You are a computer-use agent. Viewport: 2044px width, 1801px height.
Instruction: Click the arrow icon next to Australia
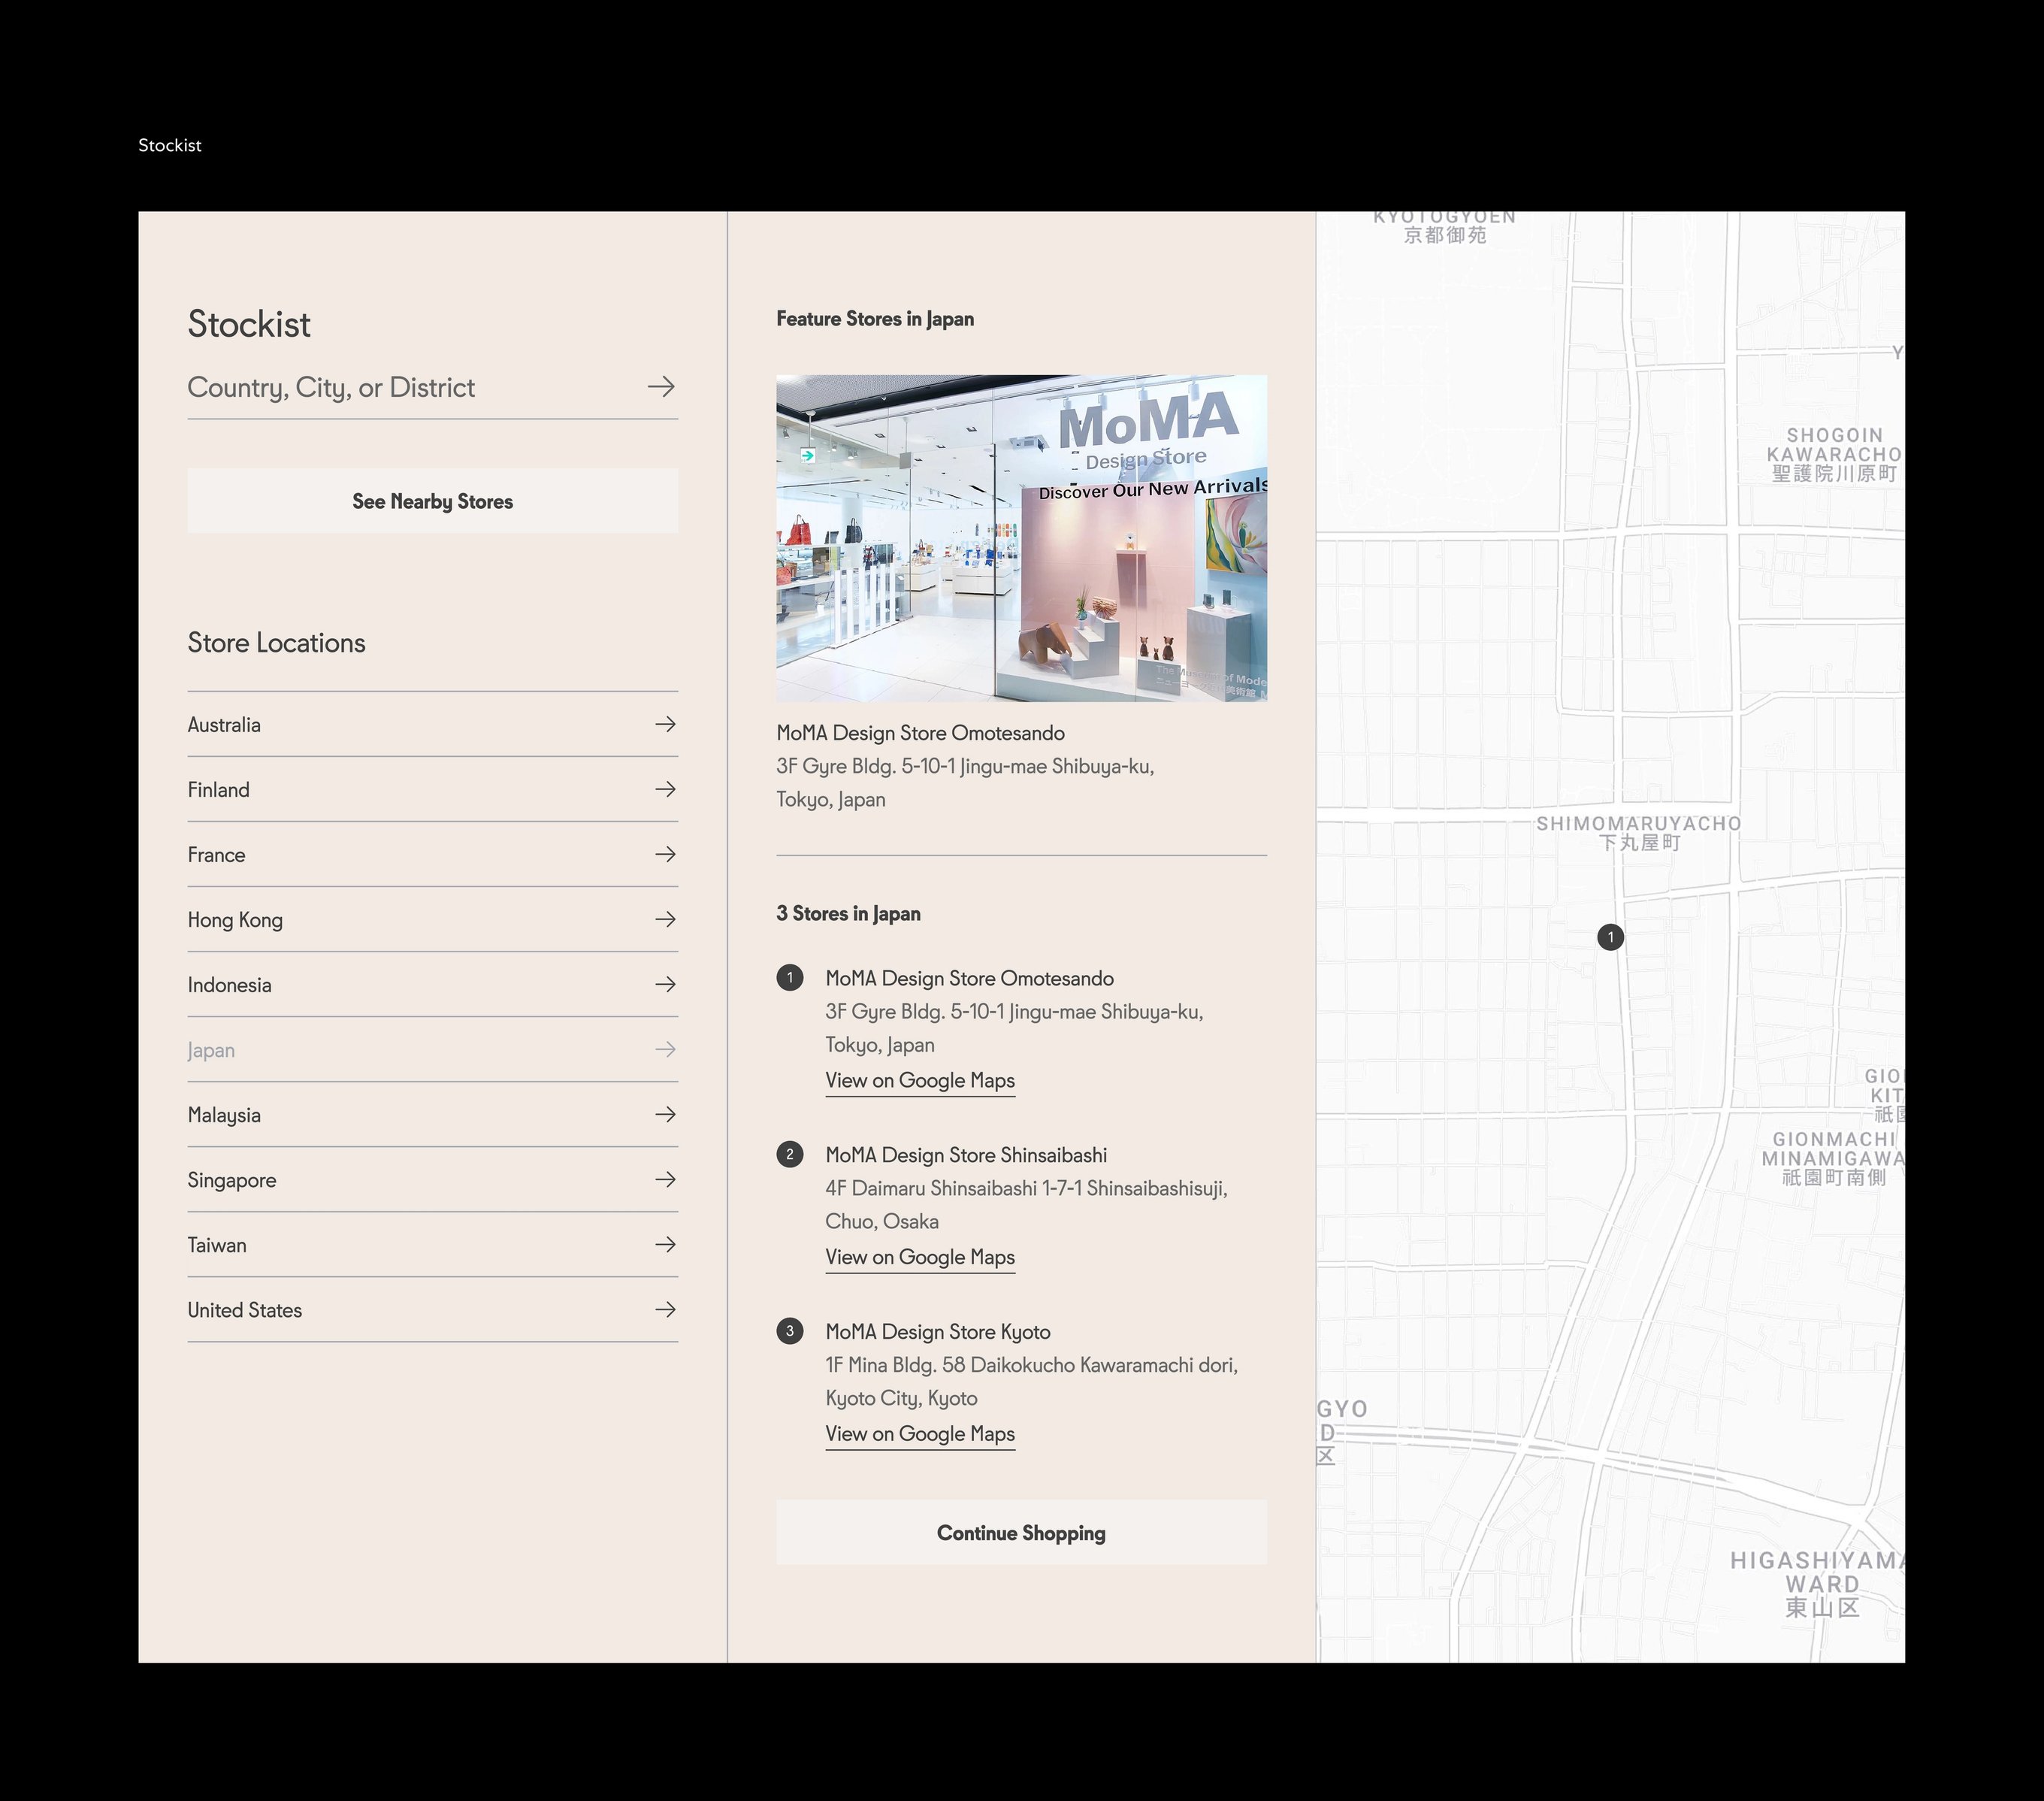click(666, 724)
